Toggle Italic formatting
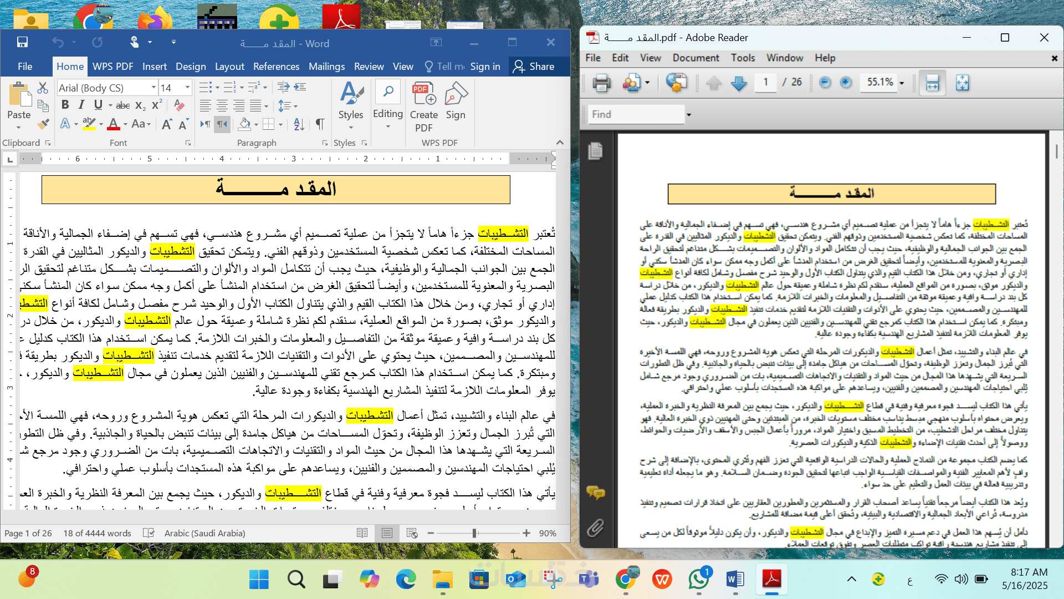This screenshot has width=1064, height=599. [x=81, y=105]
